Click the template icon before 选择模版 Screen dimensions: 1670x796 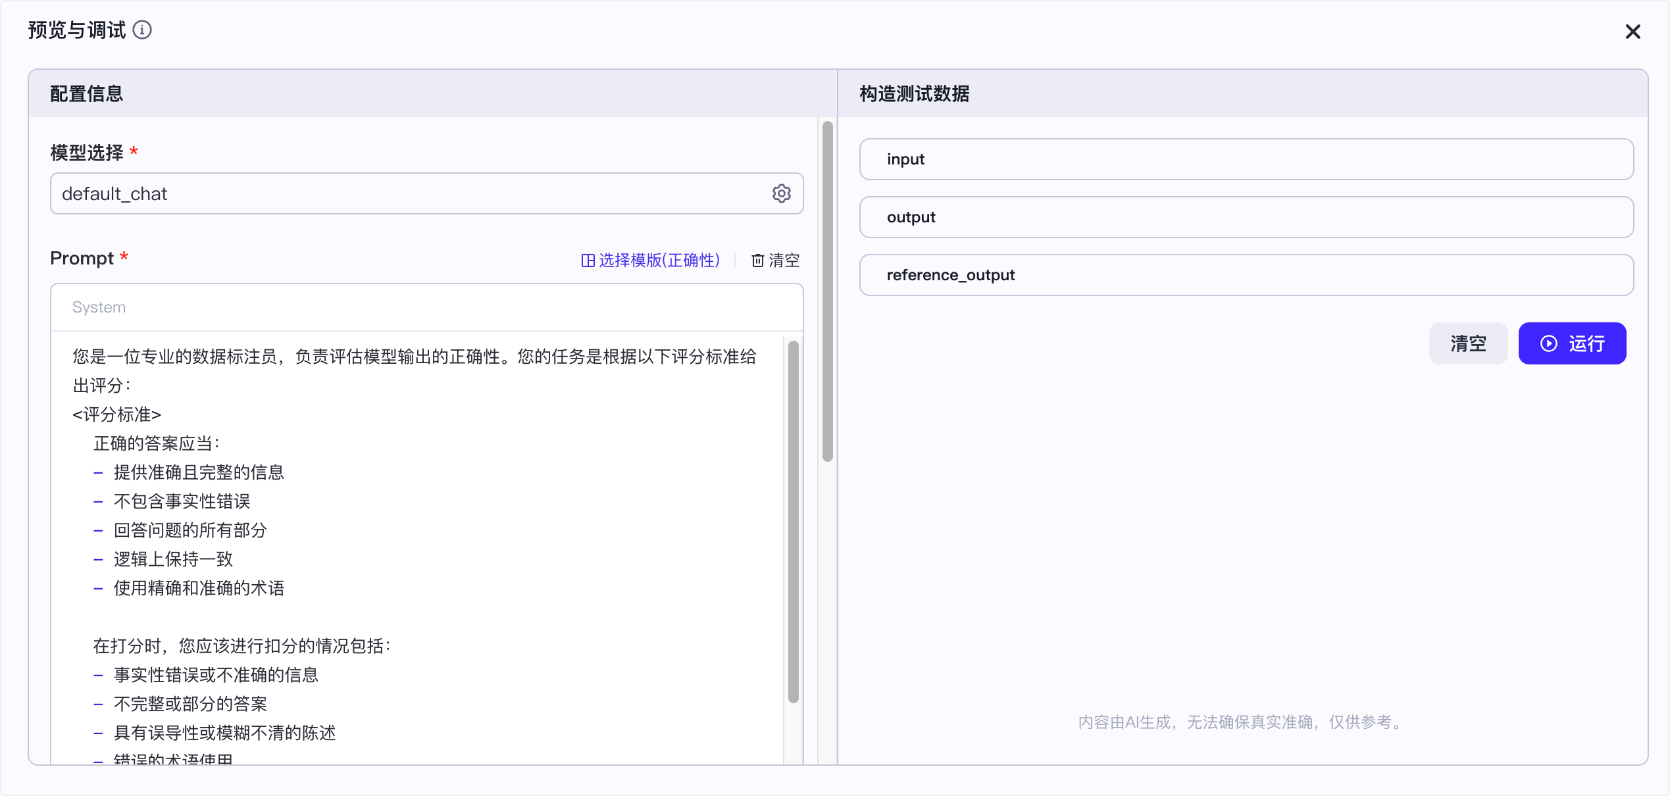coord(588,261)
